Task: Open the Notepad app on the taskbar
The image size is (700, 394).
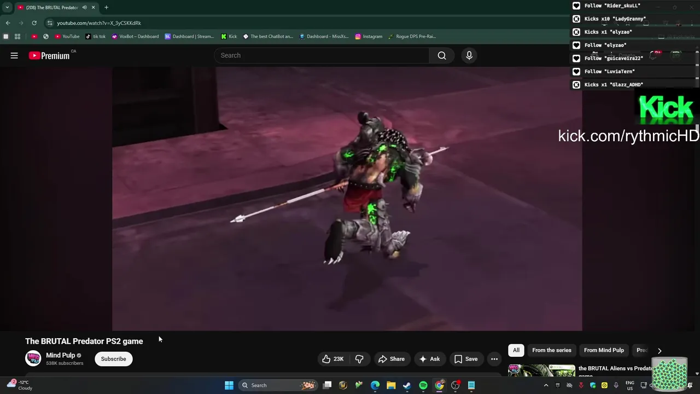Action: [x=471, y=385]
